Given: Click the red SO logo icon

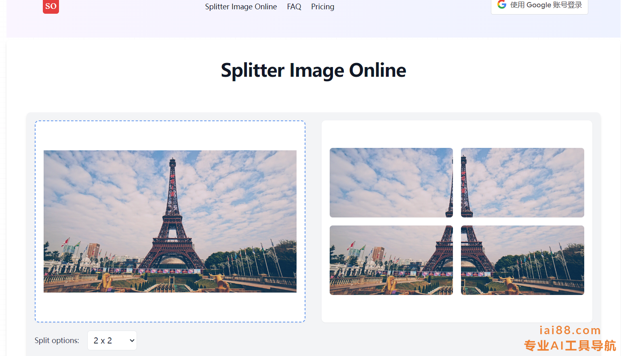Looking at the screenshot, I should (x=51, y=6).
